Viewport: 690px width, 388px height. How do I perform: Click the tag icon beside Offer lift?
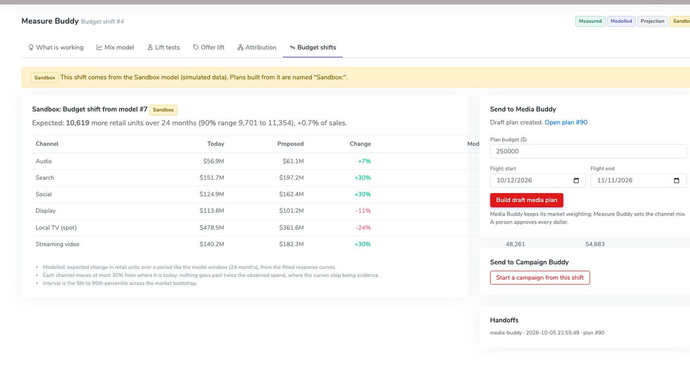196,47
